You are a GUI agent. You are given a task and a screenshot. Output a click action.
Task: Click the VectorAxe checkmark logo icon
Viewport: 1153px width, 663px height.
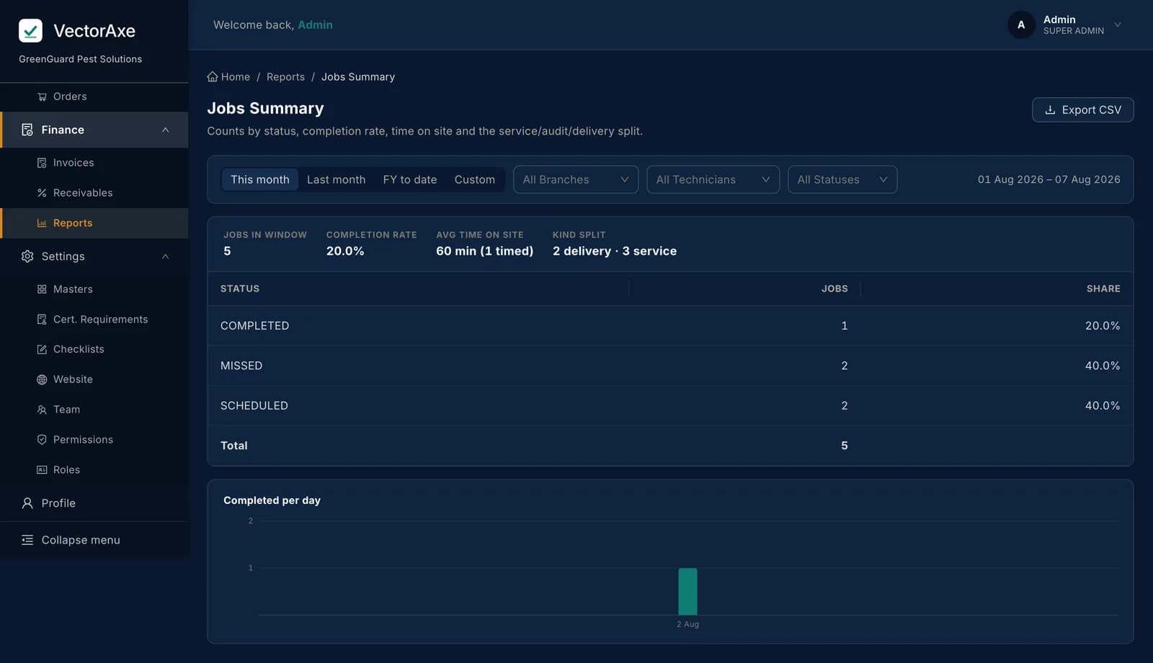coord(30,30)
